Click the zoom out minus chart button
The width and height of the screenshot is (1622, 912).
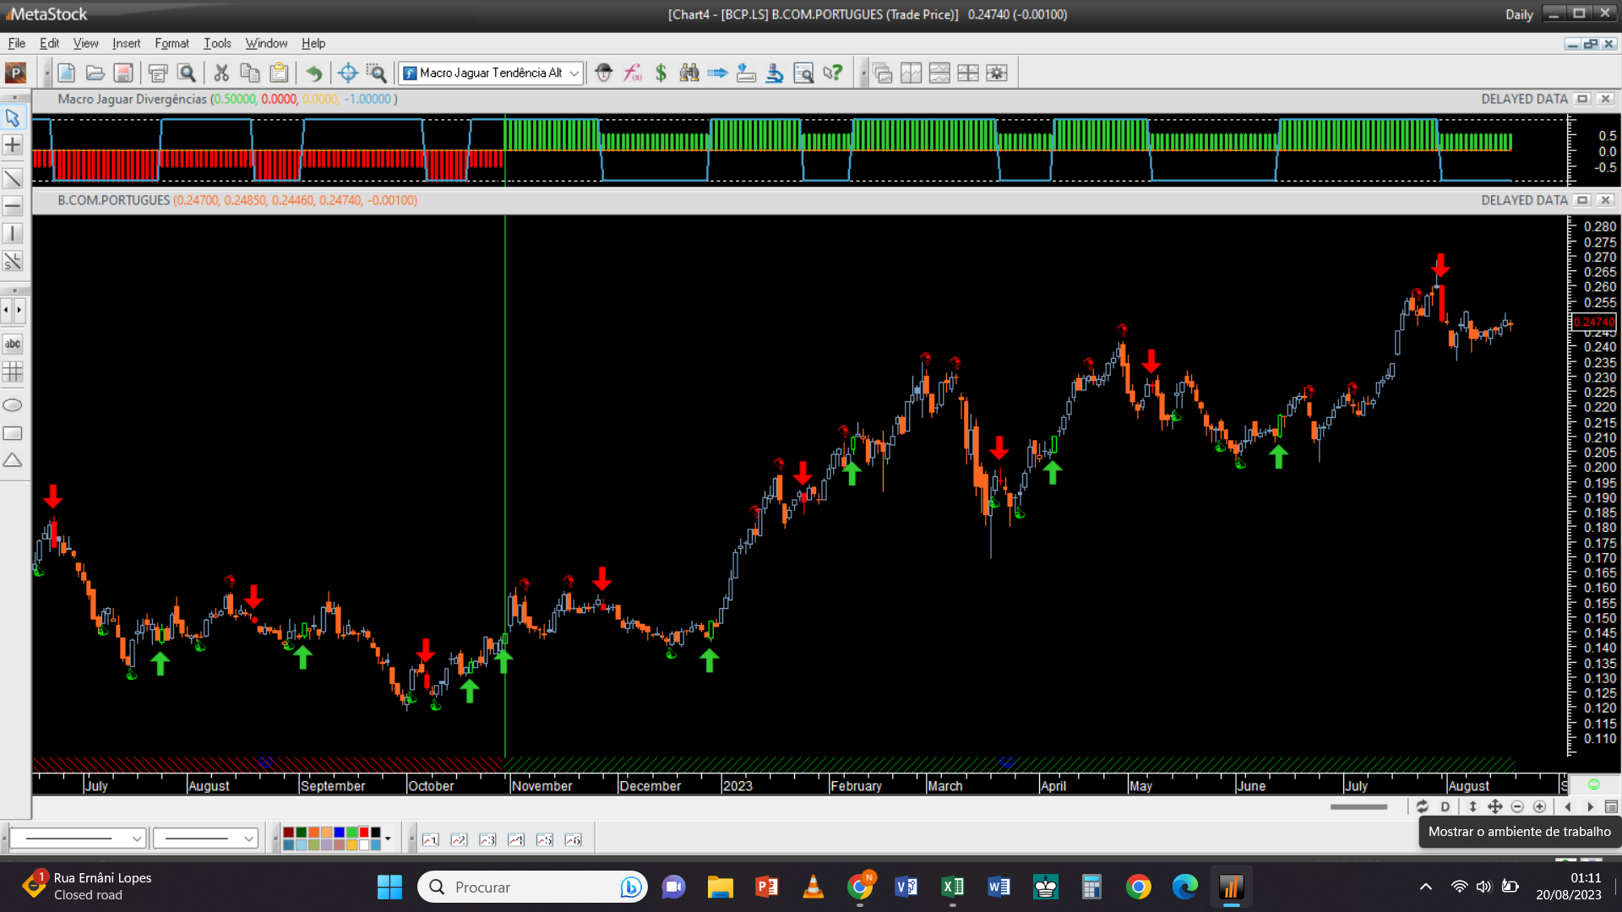1517,806
